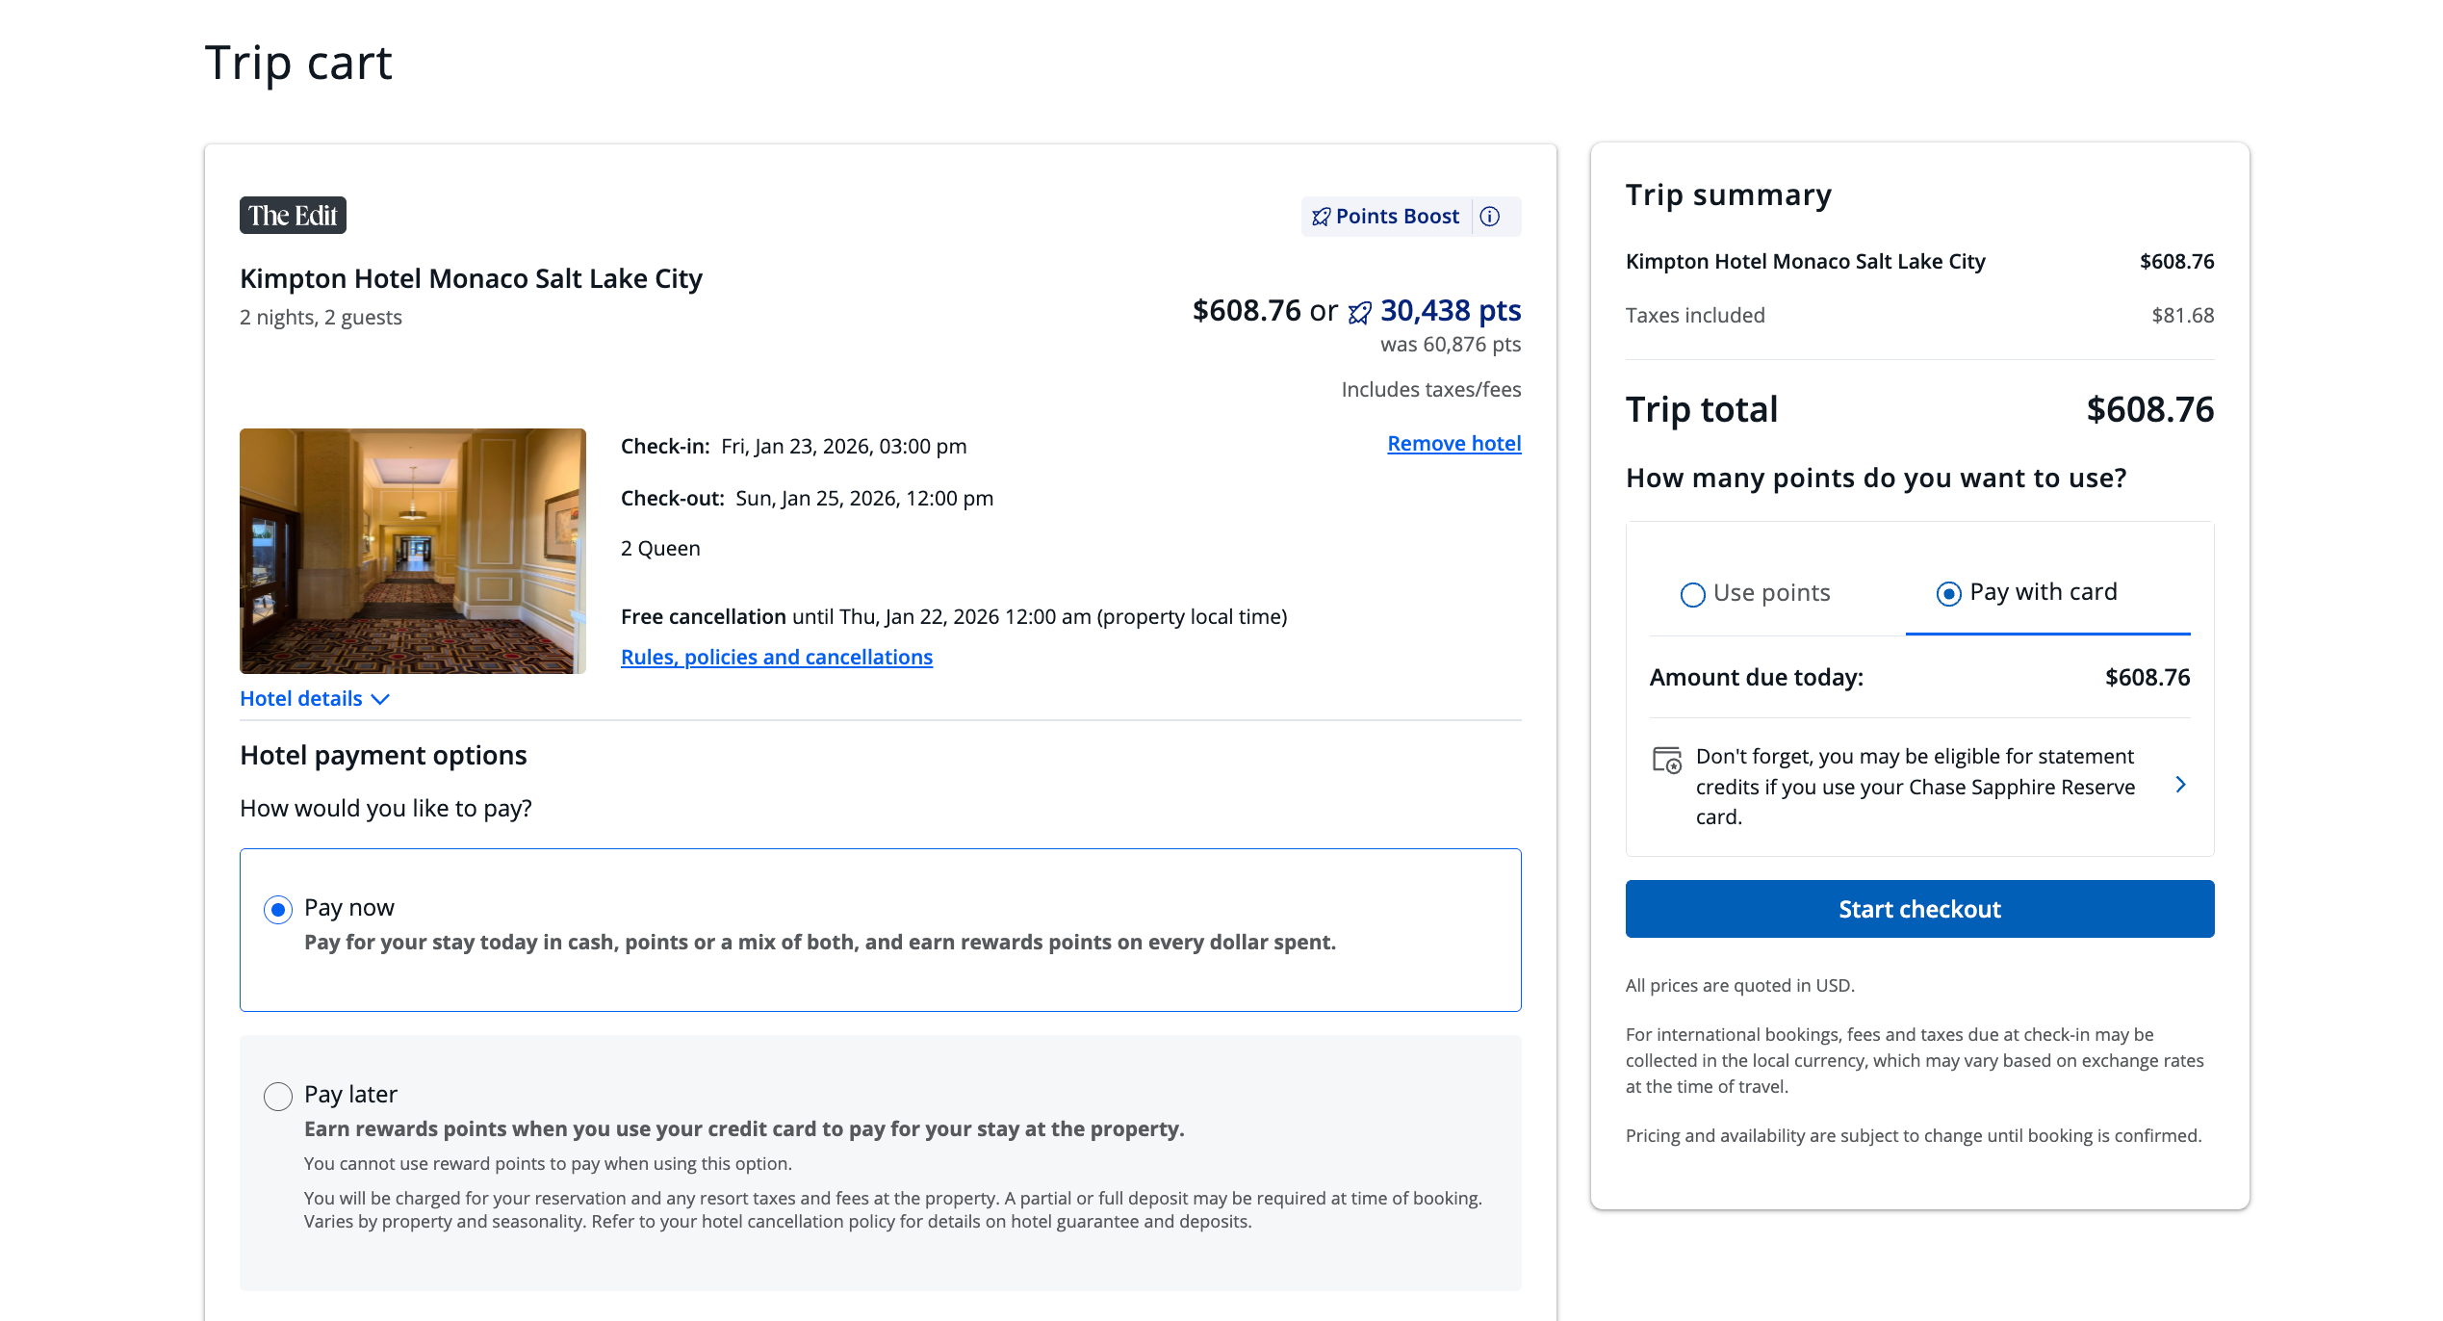Click the 'Includes taxes/fees' text
Image resolution: width=2443 pixels, height=1321 pixels.
click(1430, 390)
